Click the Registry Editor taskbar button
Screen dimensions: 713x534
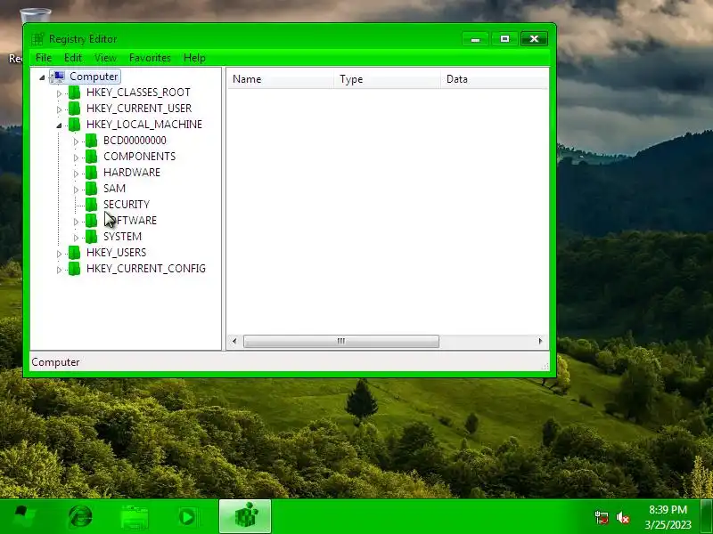245,516
